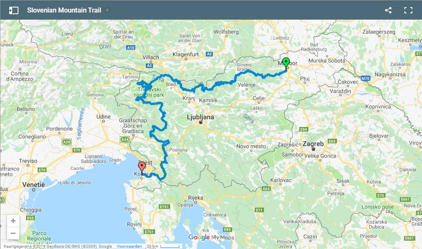Click the Google My Maps logo
This screenshot has width=422, height=249.
click(211, 237)
